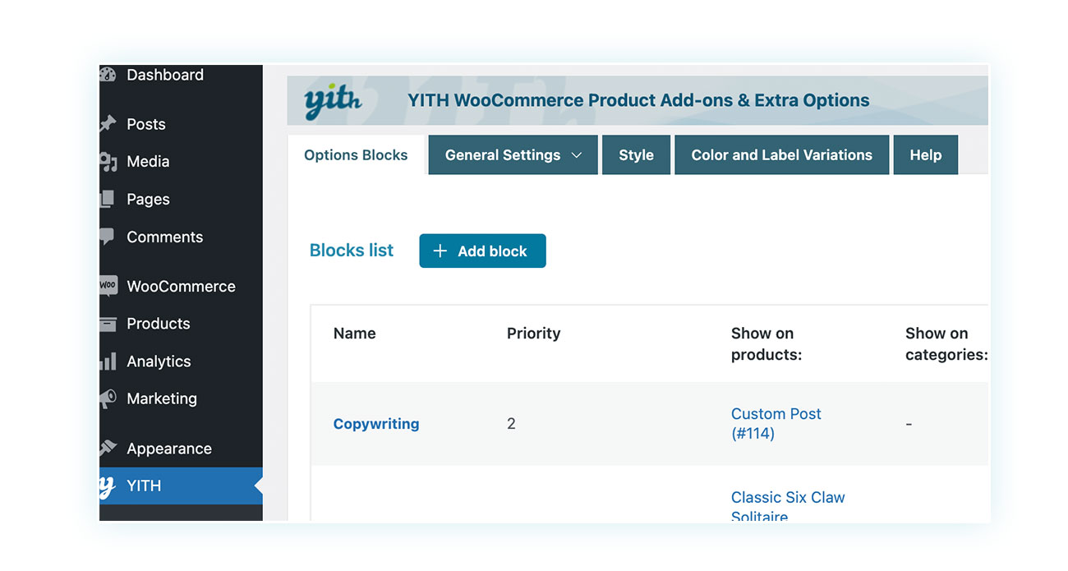
Task: Click the Analytics bar chart icon
Action: coord(108,361)
